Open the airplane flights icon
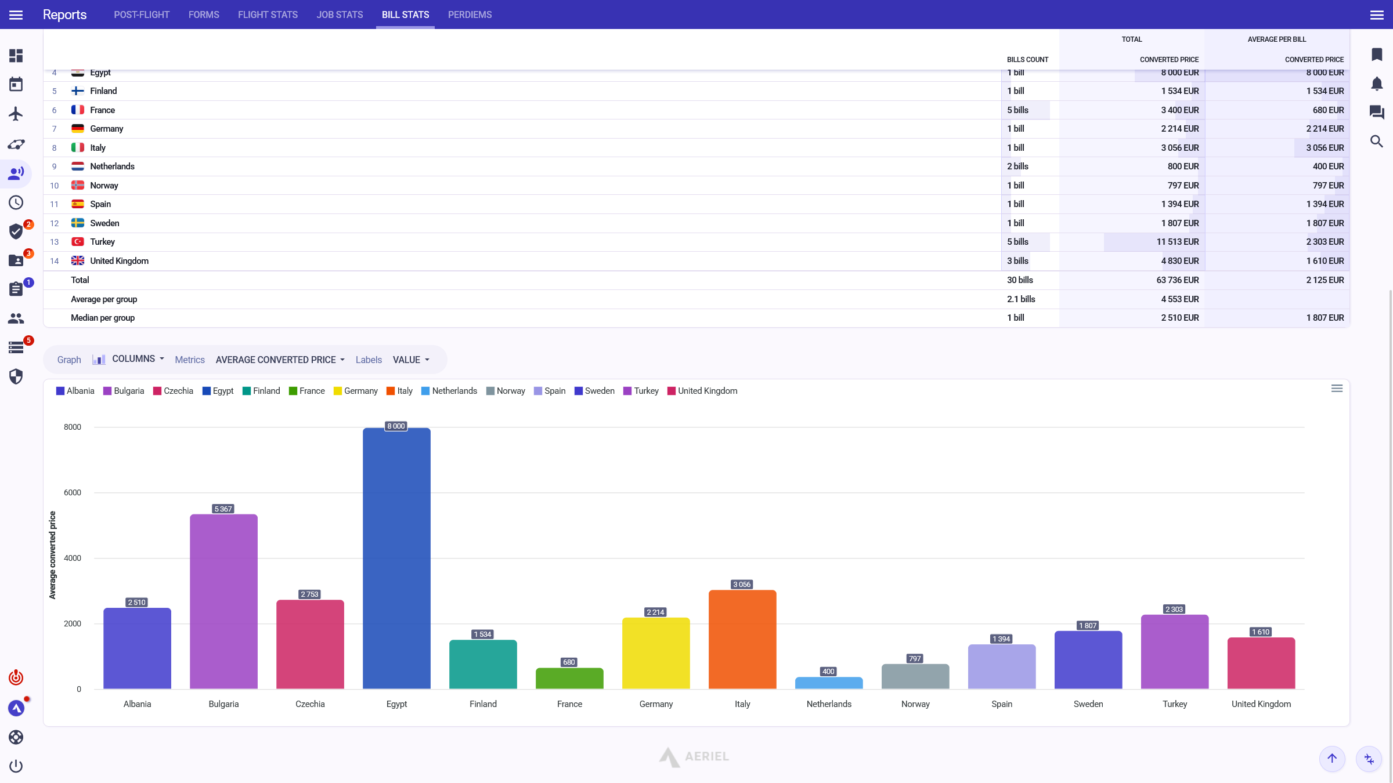The image size is (1393, 783). pos(16,114)
